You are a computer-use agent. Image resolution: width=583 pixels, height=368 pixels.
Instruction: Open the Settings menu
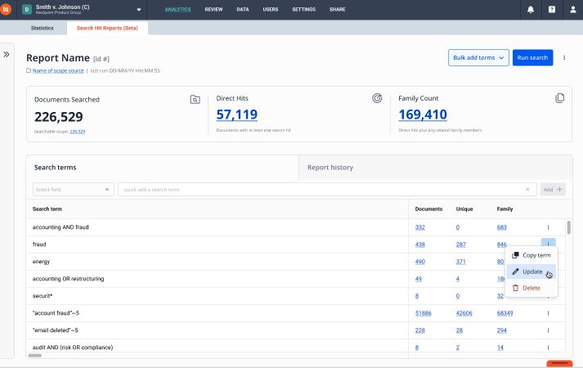coord(304,9)
